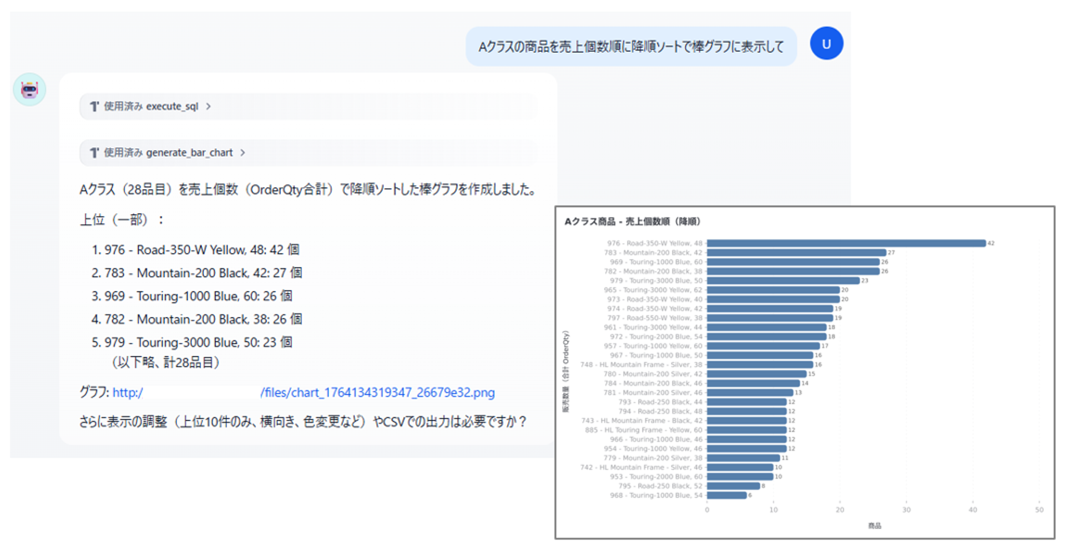Screen dimensions: 1066x545
Task: Click the robot assistant avatar
Action: 29,89
